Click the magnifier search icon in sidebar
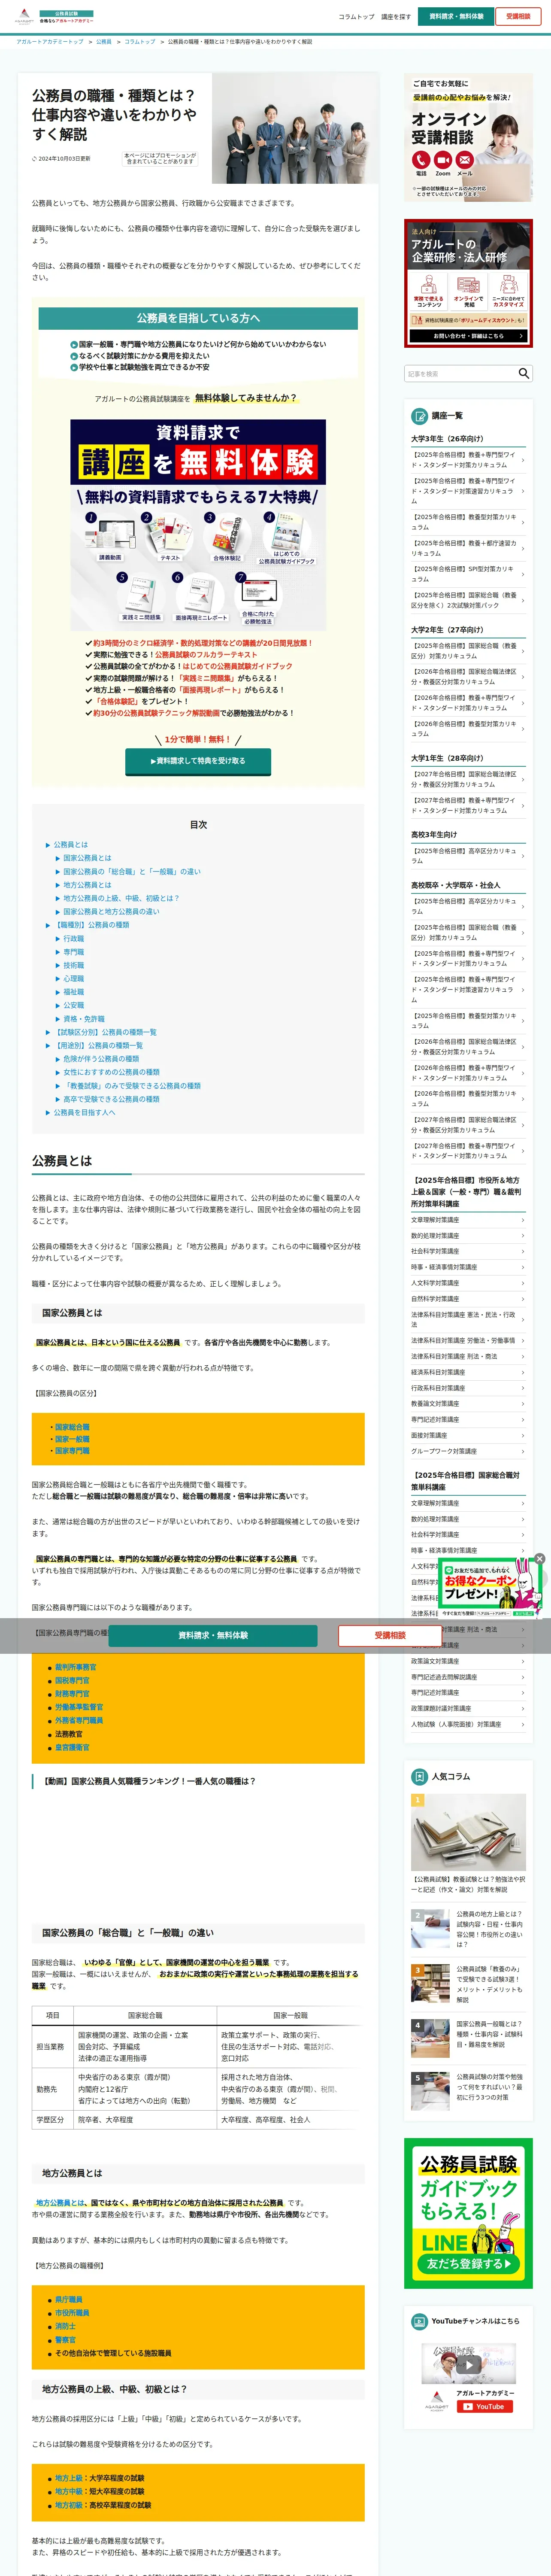 tap(523, 373)
